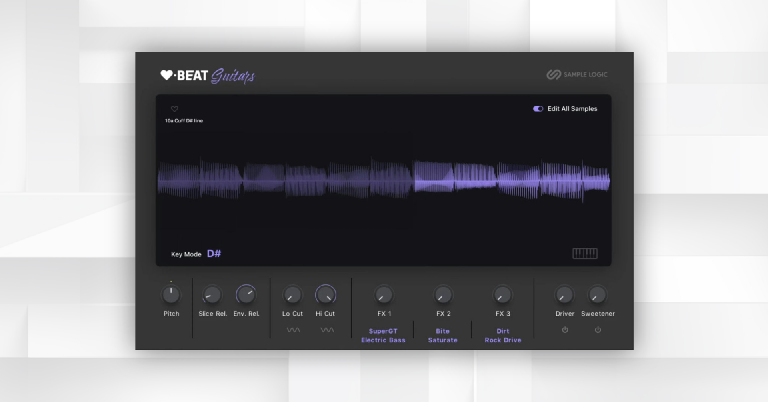Open FX 2 Bite Saturate selector
This screenshot has height=402, width=768.
click(x=443, y=336)
